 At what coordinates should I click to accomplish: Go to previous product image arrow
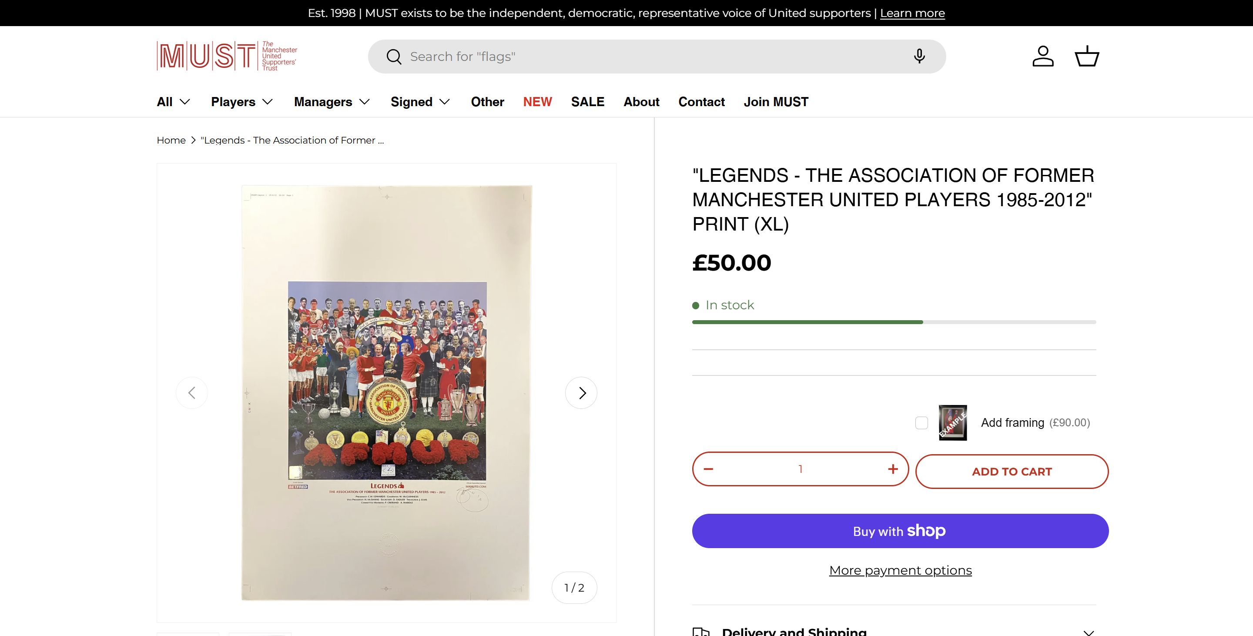191,393
